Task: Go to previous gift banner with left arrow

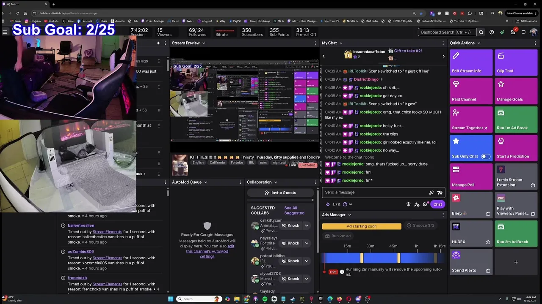Action: pyautogui.click(x=324, y=56)
